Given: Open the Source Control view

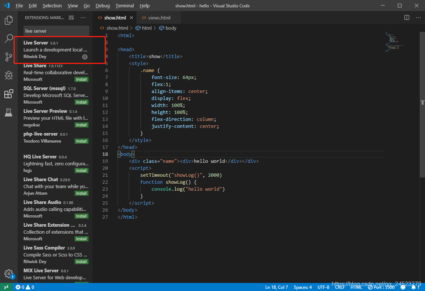Looking at the screenshot, I should click(x=8, y=57).
